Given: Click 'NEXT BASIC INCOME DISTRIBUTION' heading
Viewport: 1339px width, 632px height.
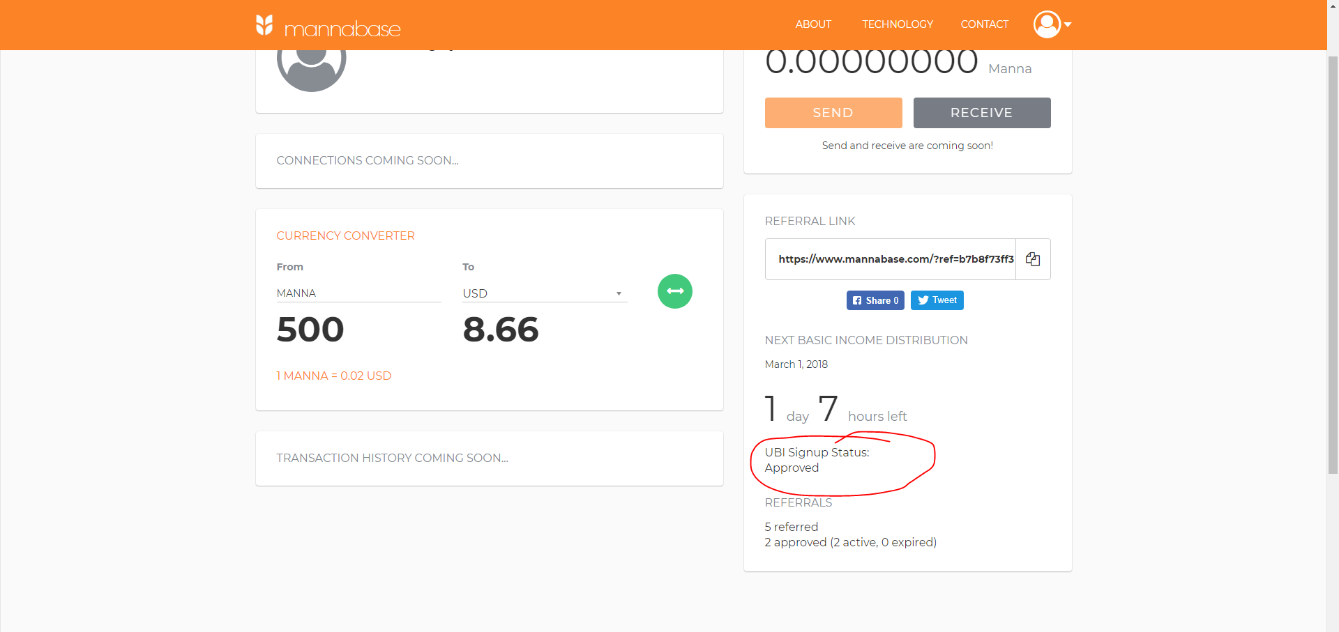Looking at the screenshot, I should [866, 340].
